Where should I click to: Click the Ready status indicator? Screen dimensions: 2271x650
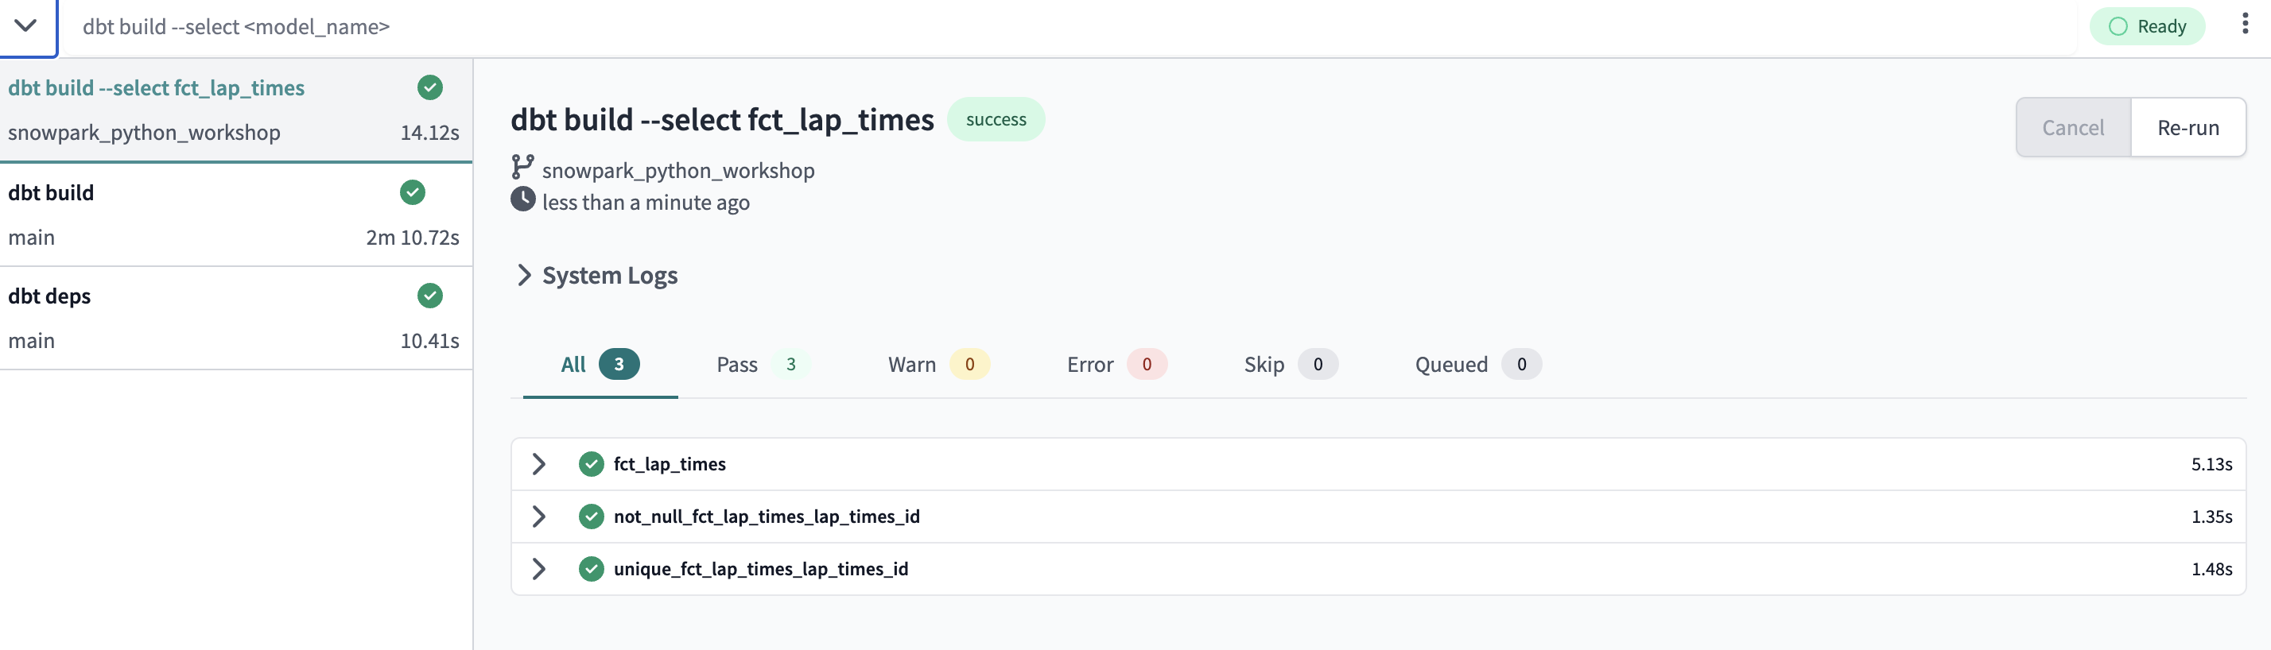pos(2148,26)
